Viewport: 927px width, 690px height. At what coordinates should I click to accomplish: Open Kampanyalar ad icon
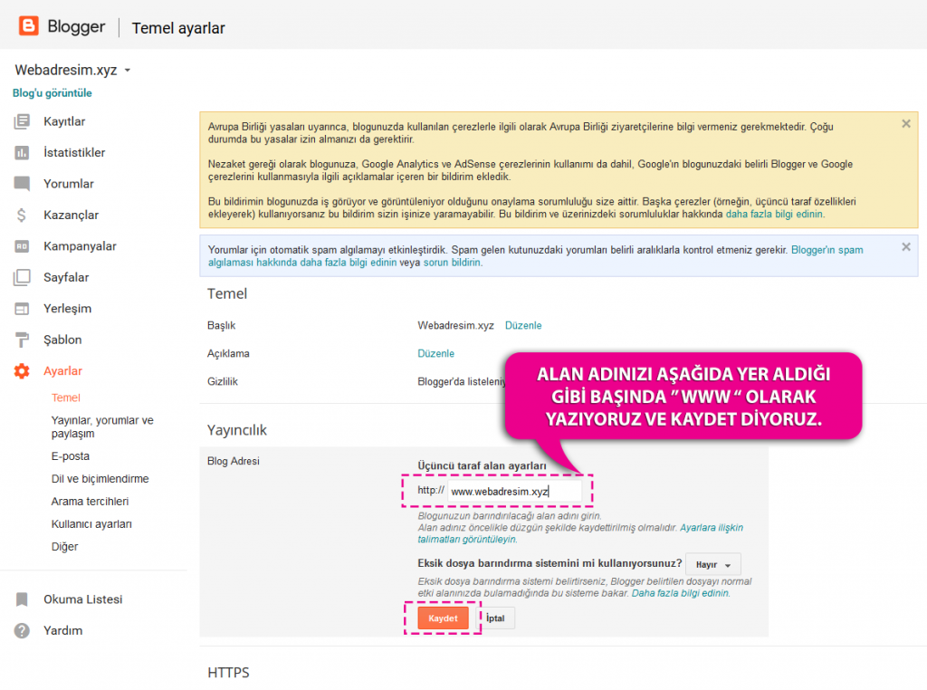[22, 246]
